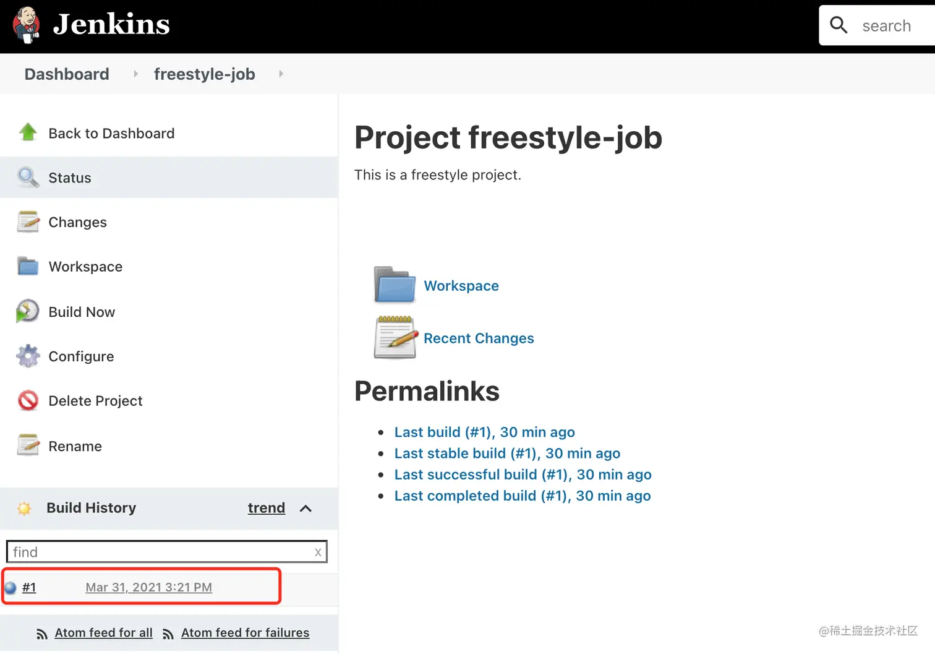Open the Last stable build permalink
The width and height of the screenshot is (935, 654).
pos(507,454)
